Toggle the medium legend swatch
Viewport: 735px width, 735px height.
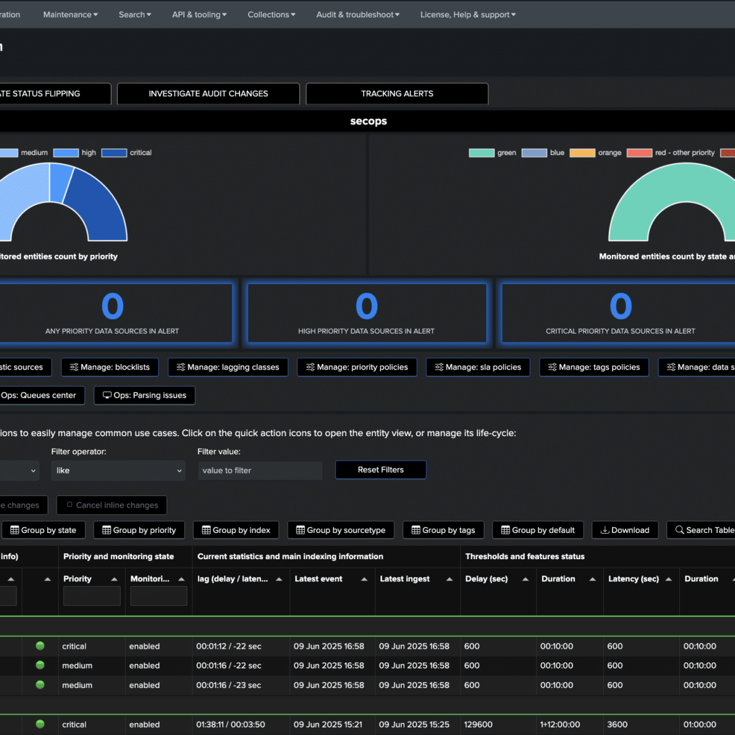tap(9, 153)
